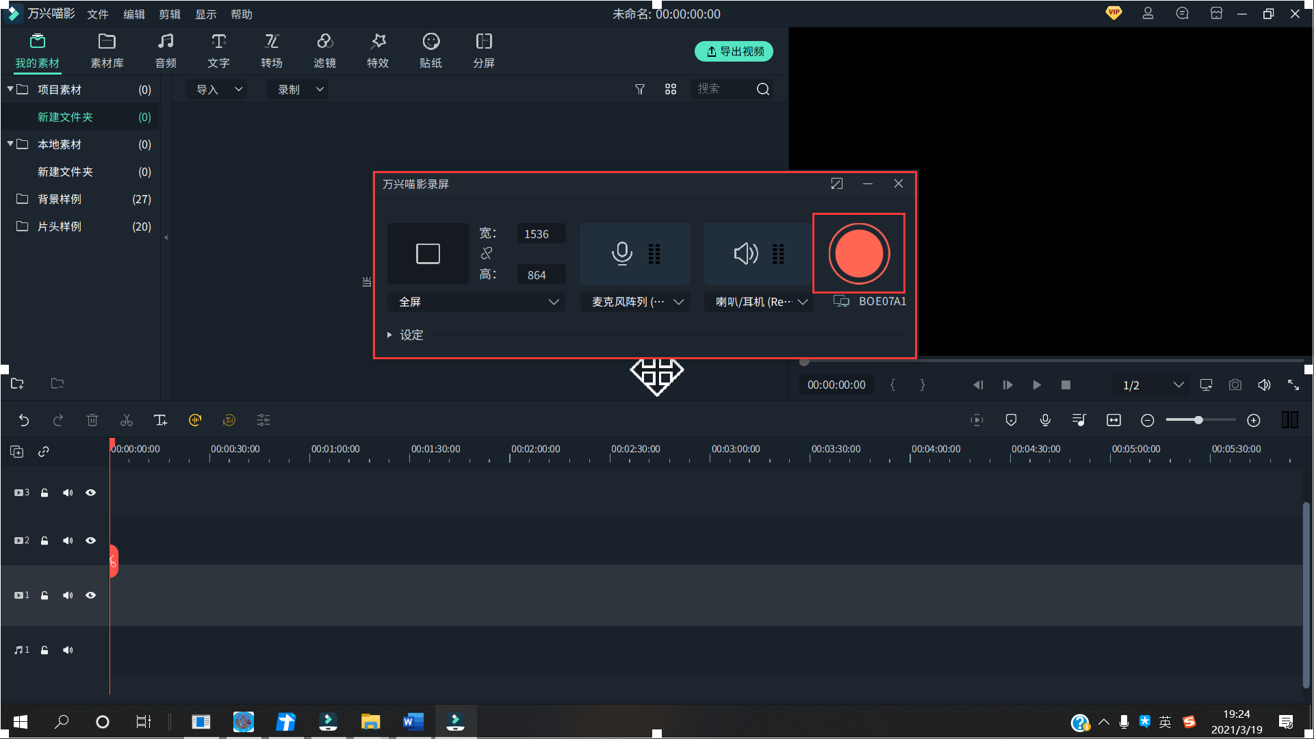Viewport: 1314px width, 739px height.
Task: Open the Filters (滤镜) panel
Action: pyautogui.click(x=324, y=51)
